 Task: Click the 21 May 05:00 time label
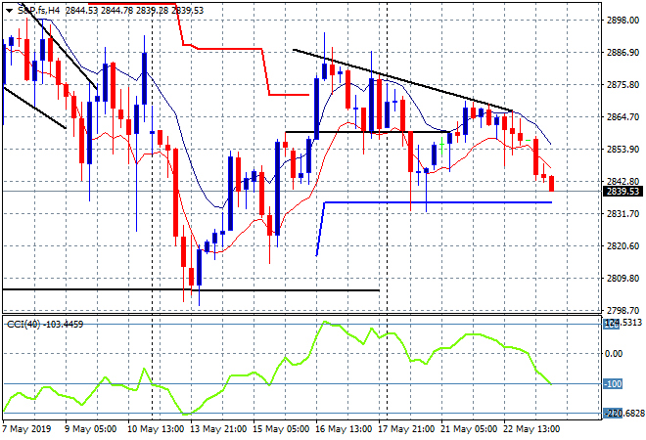(469, 429)
